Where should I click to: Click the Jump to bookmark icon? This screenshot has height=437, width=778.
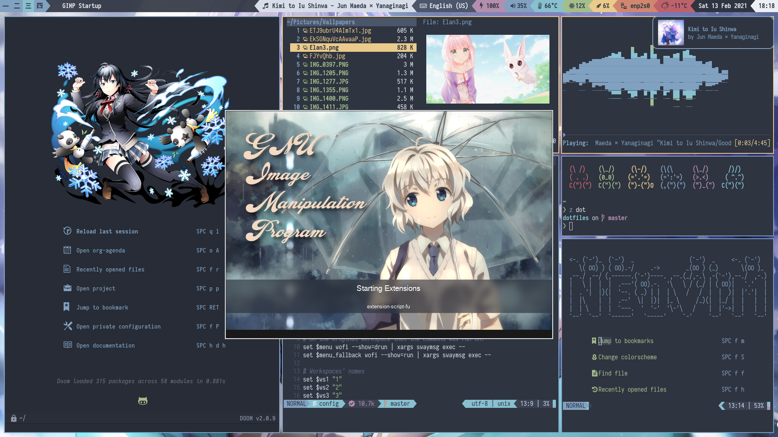pos(66,307)
